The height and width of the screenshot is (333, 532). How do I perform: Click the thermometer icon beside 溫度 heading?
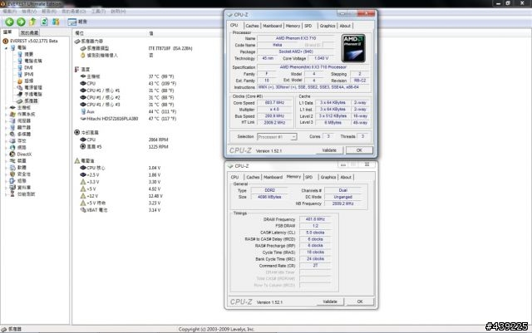pos(77,70)
